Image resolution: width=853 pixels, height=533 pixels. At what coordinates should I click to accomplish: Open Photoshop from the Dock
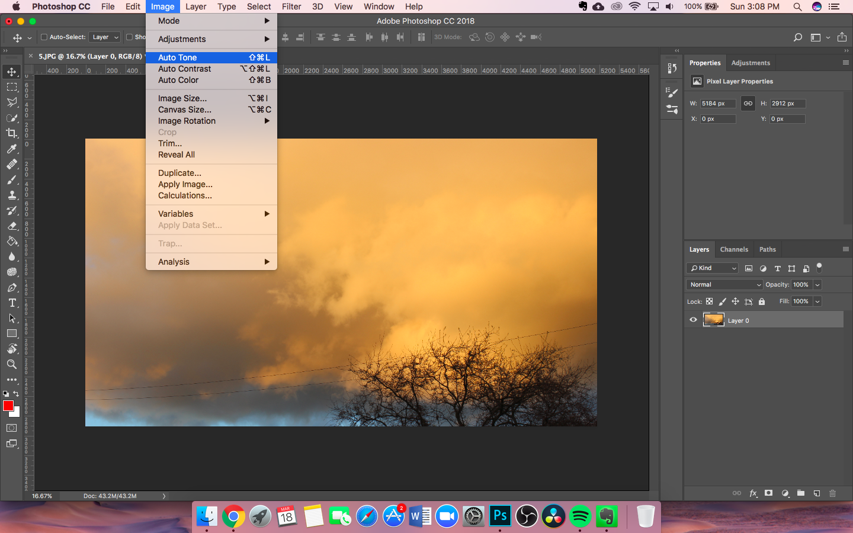500,516
